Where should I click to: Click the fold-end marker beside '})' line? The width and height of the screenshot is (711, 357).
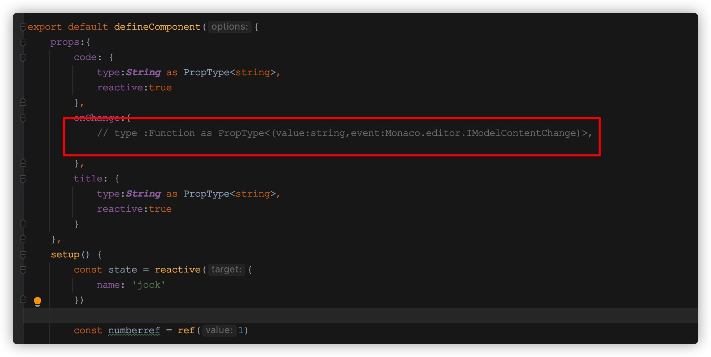point(23,300)
